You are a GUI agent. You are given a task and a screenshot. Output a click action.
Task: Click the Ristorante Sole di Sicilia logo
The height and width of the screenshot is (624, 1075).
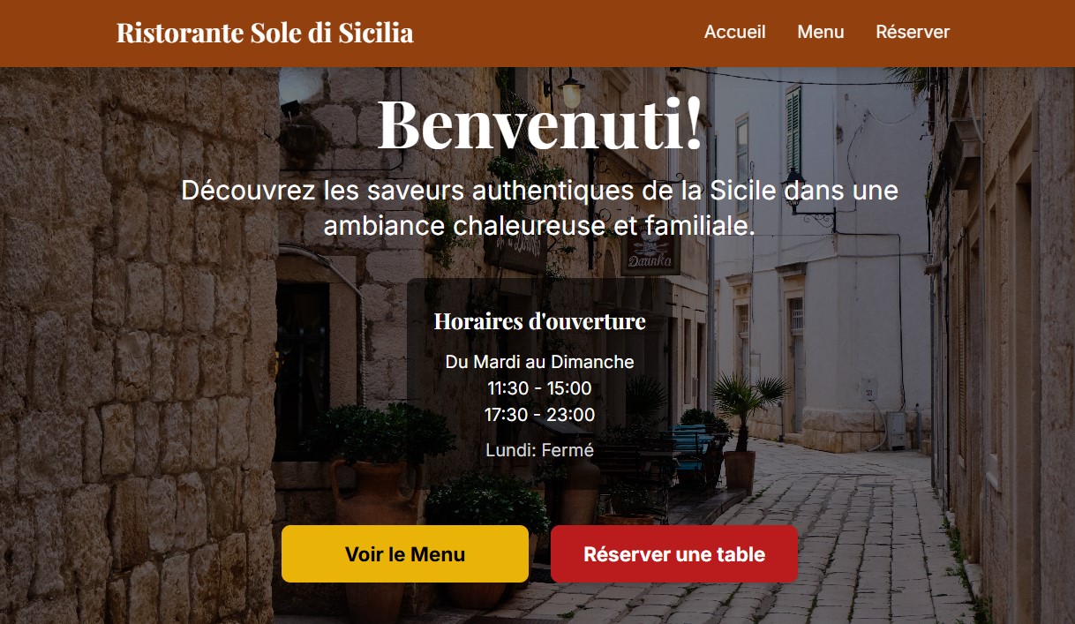[x=265, y=33]
